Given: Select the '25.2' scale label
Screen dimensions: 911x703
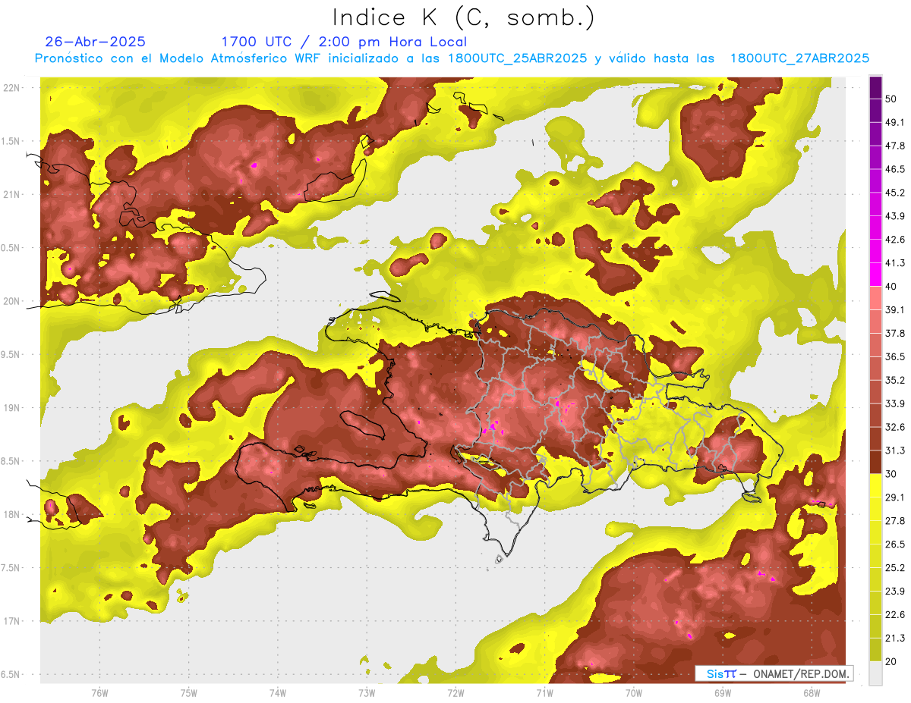Looking at the screenshot, I should point(895,567).
